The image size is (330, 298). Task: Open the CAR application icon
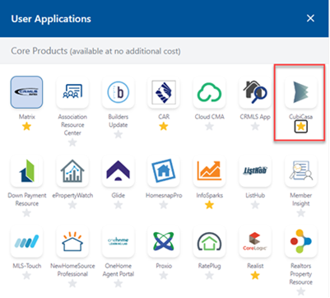coord(164,92)
